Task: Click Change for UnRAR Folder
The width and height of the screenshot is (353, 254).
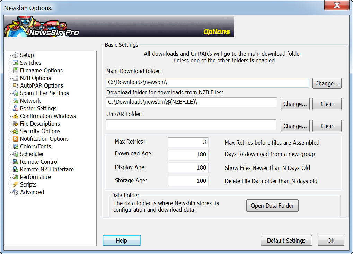Action: (x=295, y=126)
